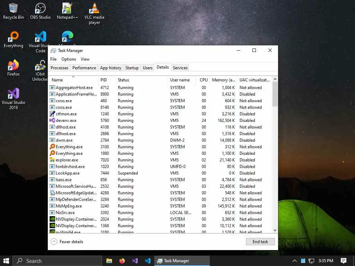Click the Everything.exe icon with PID 1980

click(52, 153)
